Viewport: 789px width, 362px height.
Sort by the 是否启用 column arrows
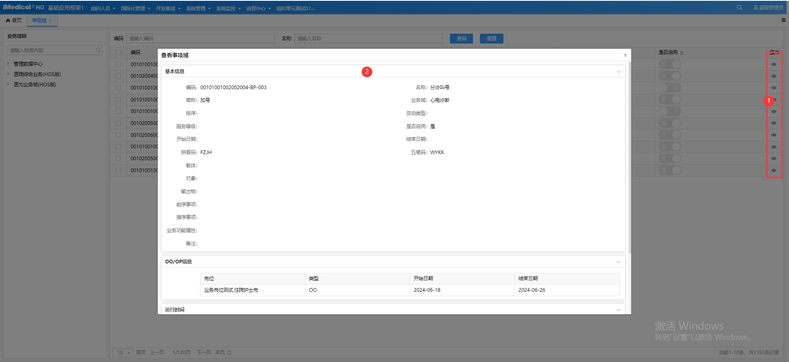coord(682,53)
